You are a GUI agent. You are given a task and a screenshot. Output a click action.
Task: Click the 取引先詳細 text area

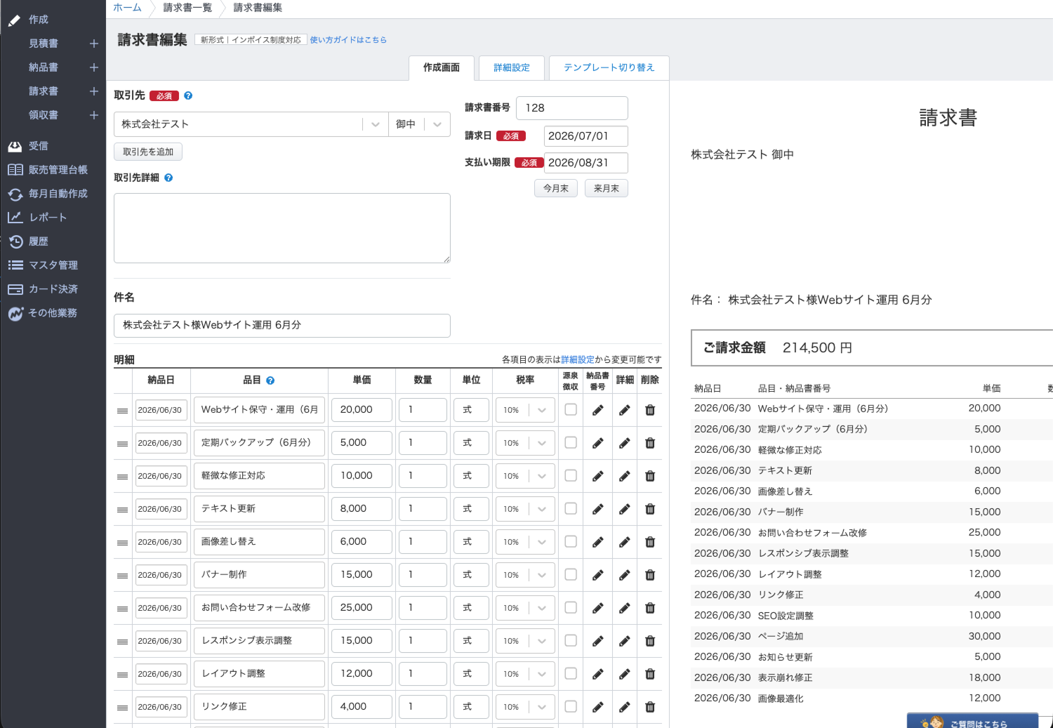click(x=282, y=228)
